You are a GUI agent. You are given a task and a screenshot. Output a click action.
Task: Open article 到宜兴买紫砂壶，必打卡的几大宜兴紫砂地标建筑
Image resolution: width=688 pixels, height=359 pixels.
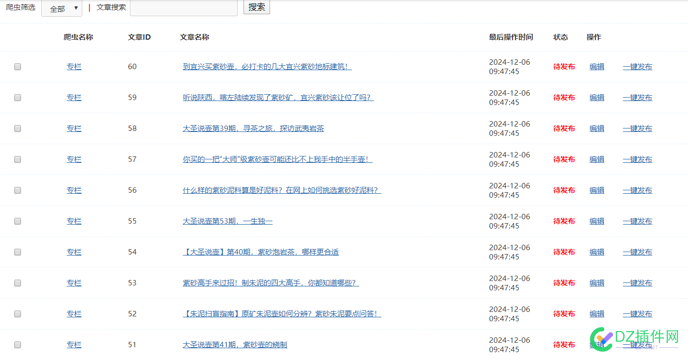point(267,67)
